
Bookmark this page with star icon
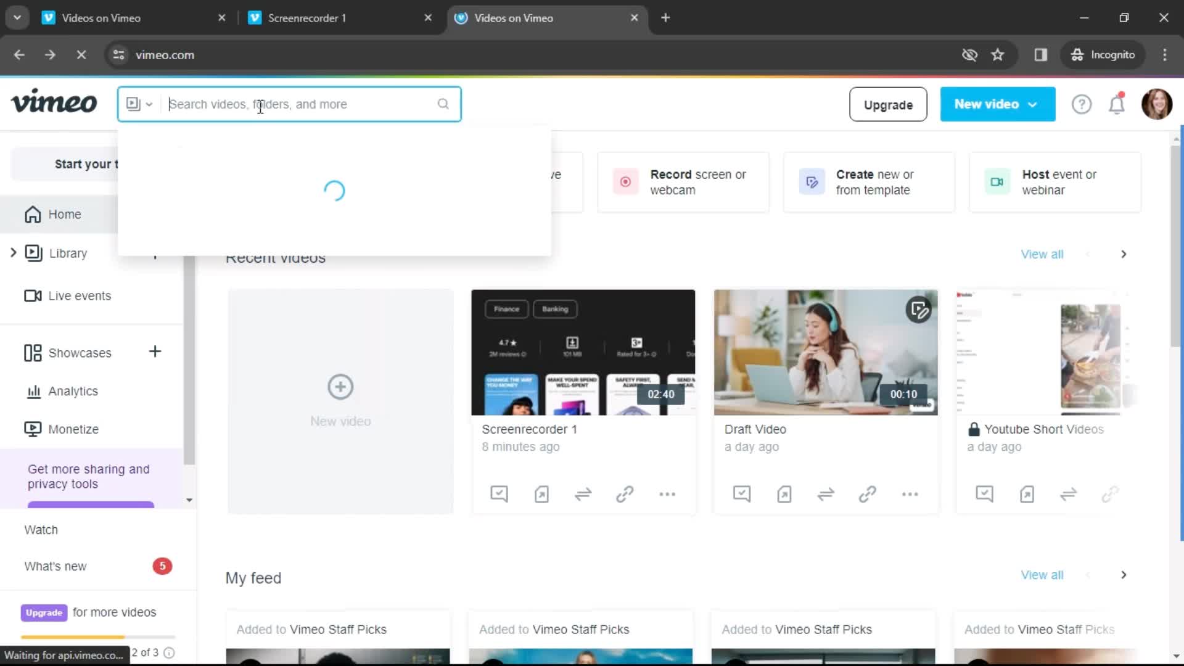pyautogui.click(x=998, y=55)
